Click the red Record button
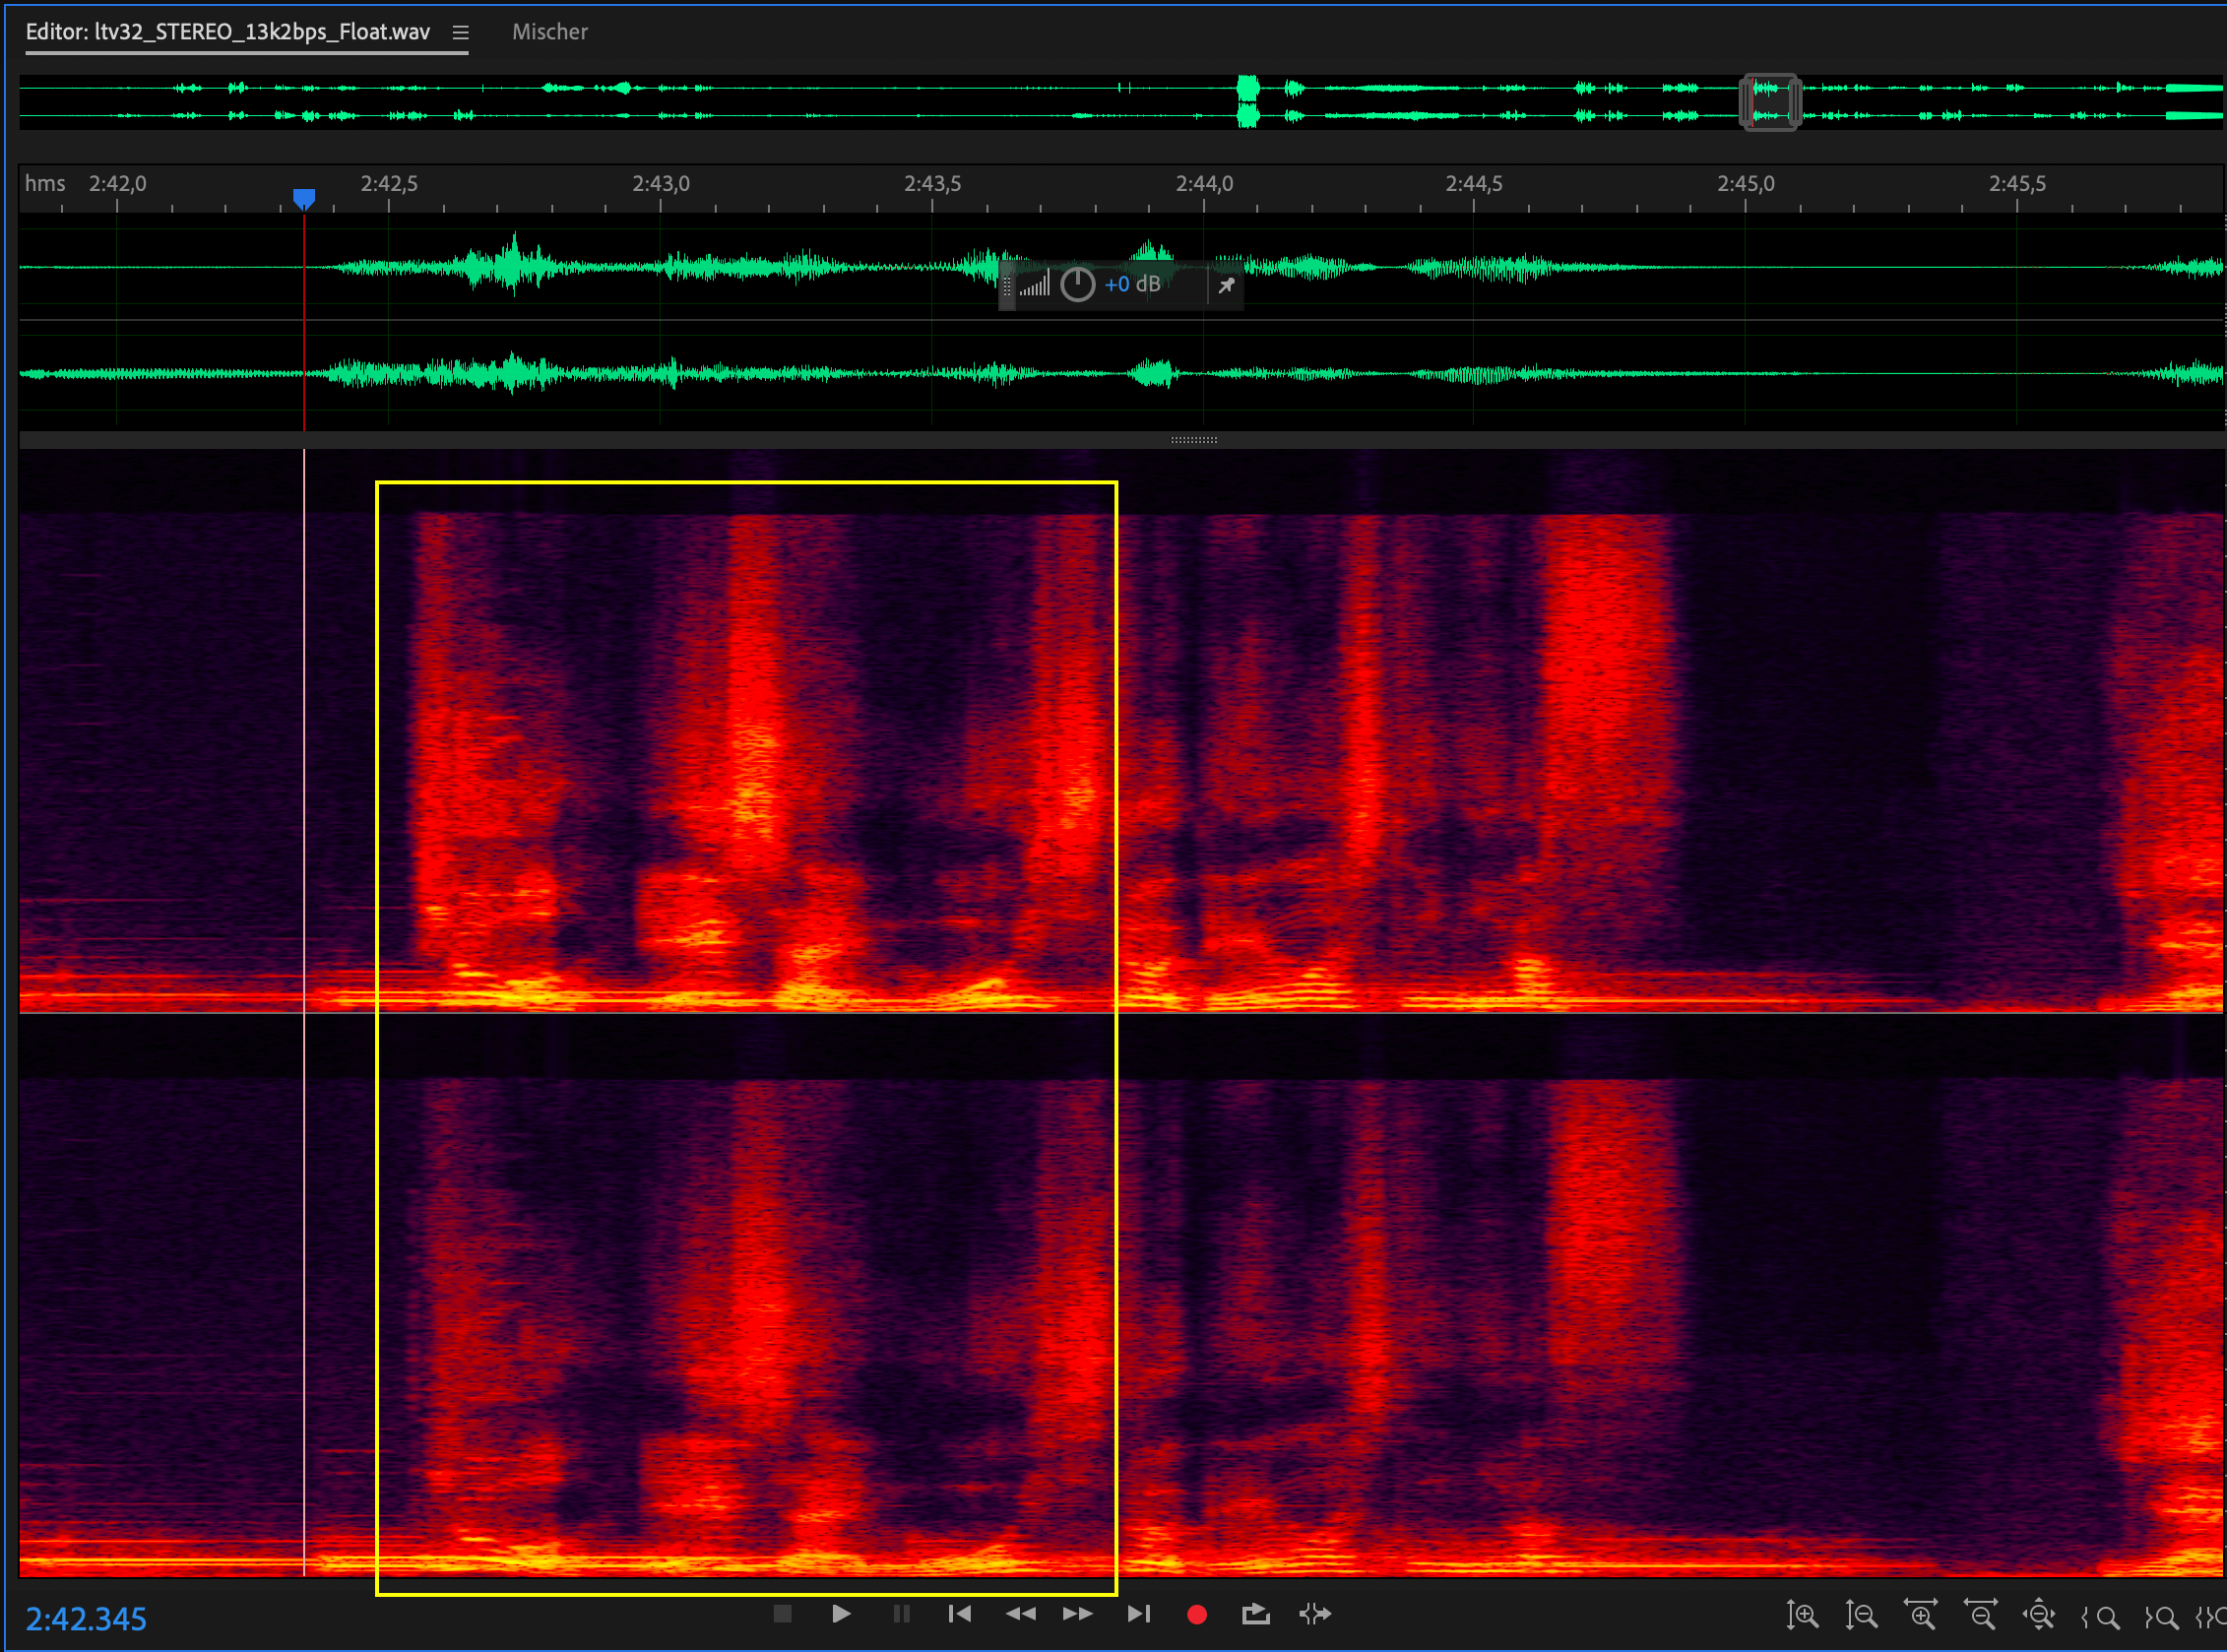The width and height of the screenshot is (2227, 1652). click(x=1197, y=1614)
